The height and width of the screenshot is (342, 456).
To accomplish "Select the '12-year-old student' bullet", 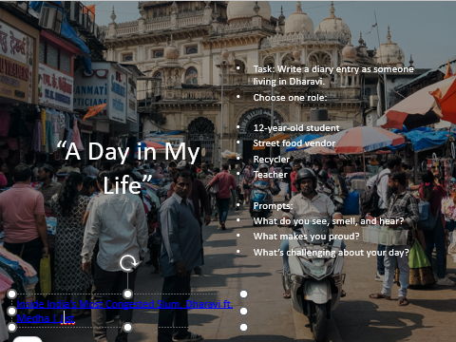I will pyautogui.click(x=296, y=128).
